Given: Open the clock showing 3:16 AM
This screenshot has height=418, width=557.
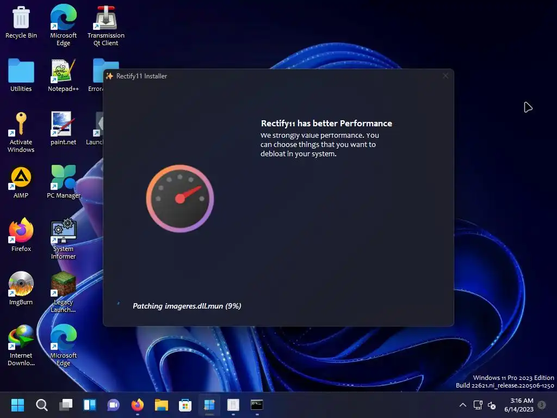Looking at the screenshot, I should (x=519, y=405).
